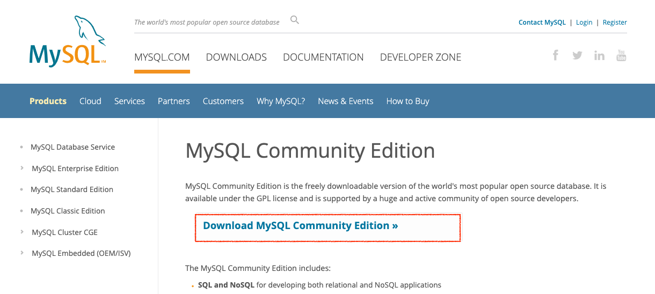Click the Register link
This screenshot has height=294, width=655.
point(615,23)
